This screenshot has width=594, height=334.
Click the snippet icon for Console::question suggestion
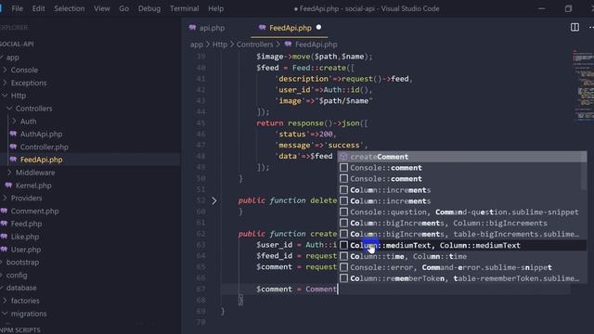tap(343, 212)
